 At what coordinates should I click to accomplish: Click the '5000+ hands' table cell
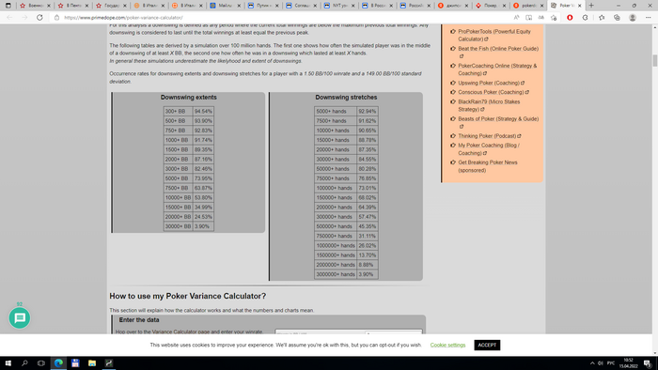coord(336,112)
